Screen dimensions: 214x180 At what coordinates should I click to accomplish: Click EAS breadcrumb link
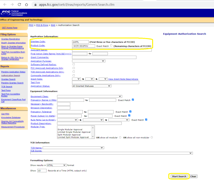click(53, 25)
